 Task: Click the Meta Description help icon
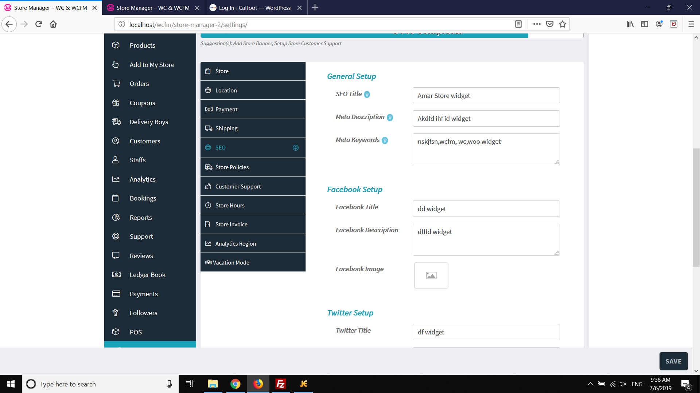click(x=390, y=118)
